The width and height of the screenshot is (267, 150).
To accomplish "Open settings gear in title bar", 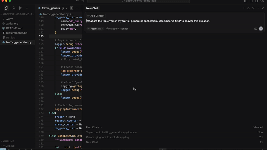I will click(262, 1).
